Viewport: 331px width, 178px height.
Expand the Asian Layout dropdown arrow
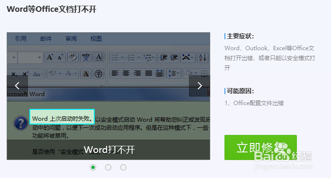coord(192,57)
